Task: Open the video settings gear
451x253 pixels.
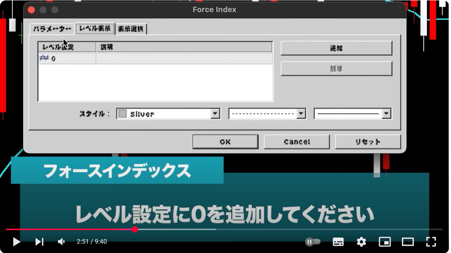Action: (361, 242)
